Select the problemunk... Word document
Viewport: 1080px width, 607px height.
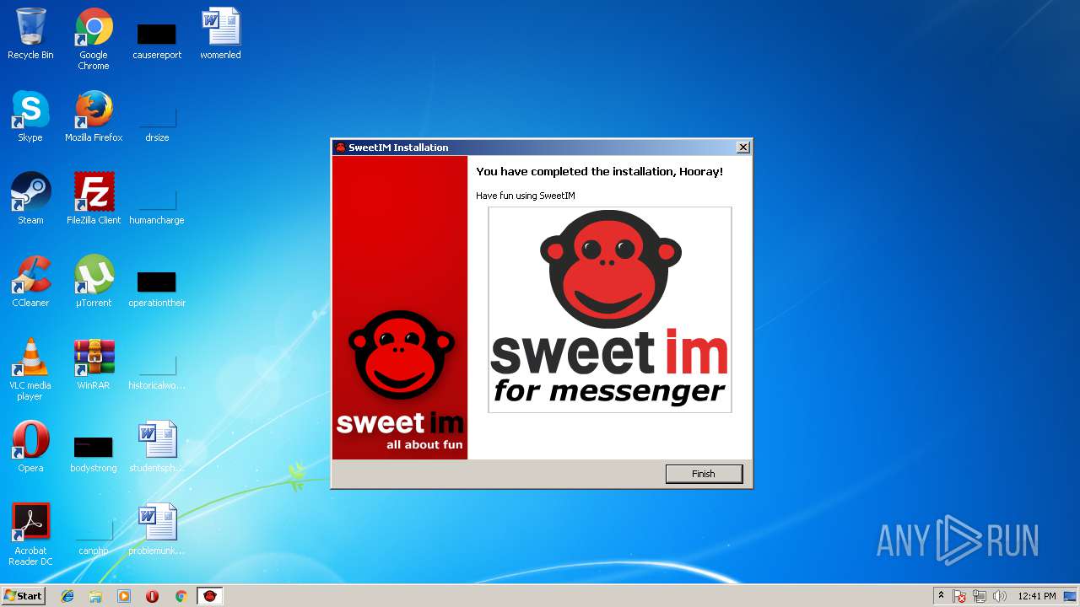(157, 529)
